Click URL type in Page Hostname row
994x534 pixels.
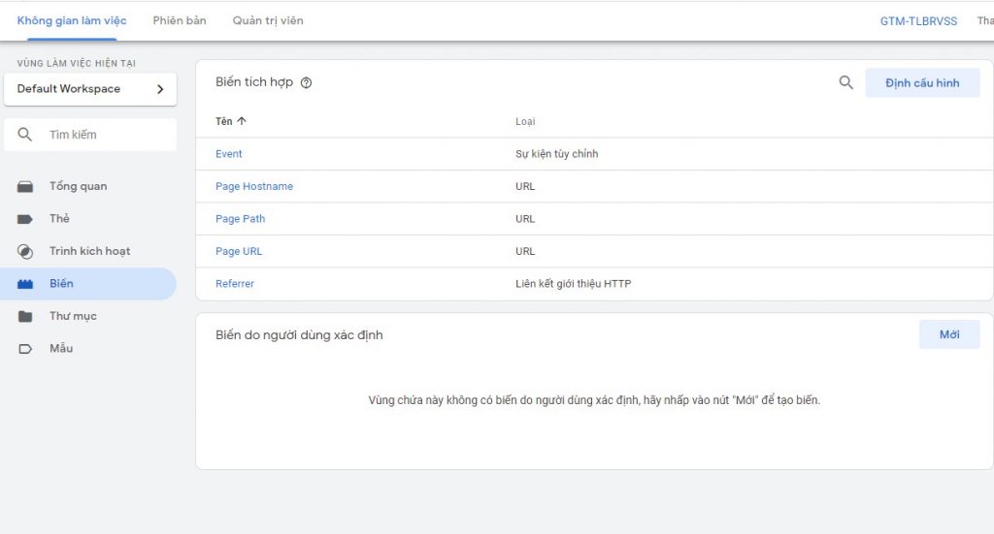525,186
